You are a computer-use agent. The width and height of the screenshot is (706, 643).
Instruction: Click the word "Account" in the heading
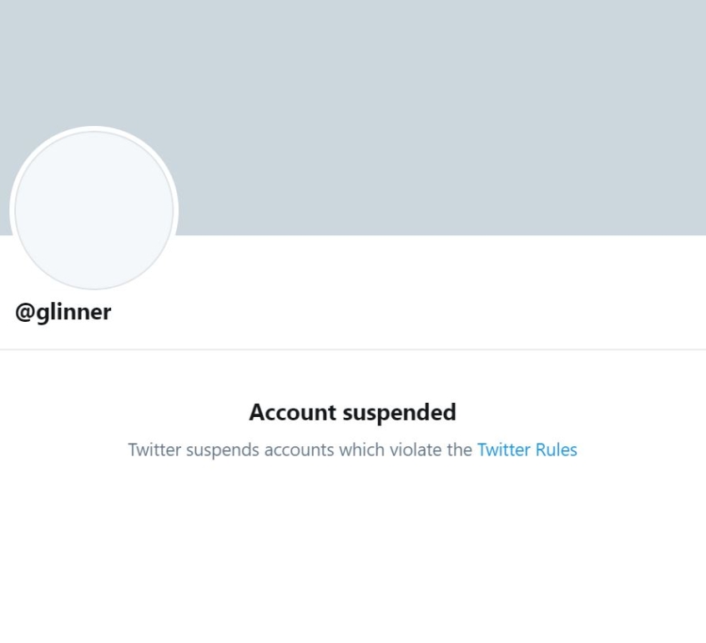[x=293, y=412]
